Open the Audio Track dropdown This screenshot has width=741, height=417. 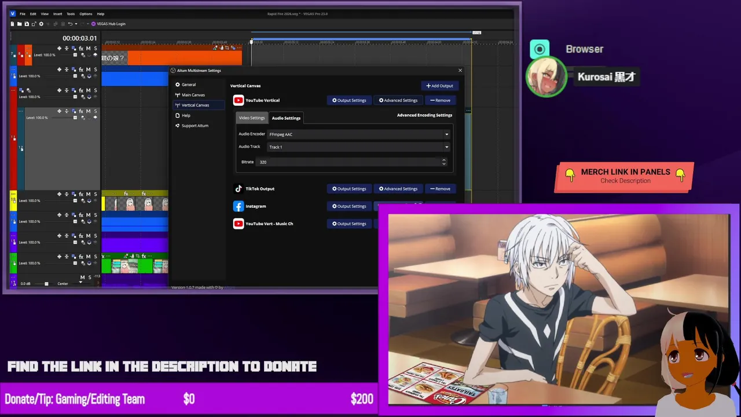click(358, 147)
